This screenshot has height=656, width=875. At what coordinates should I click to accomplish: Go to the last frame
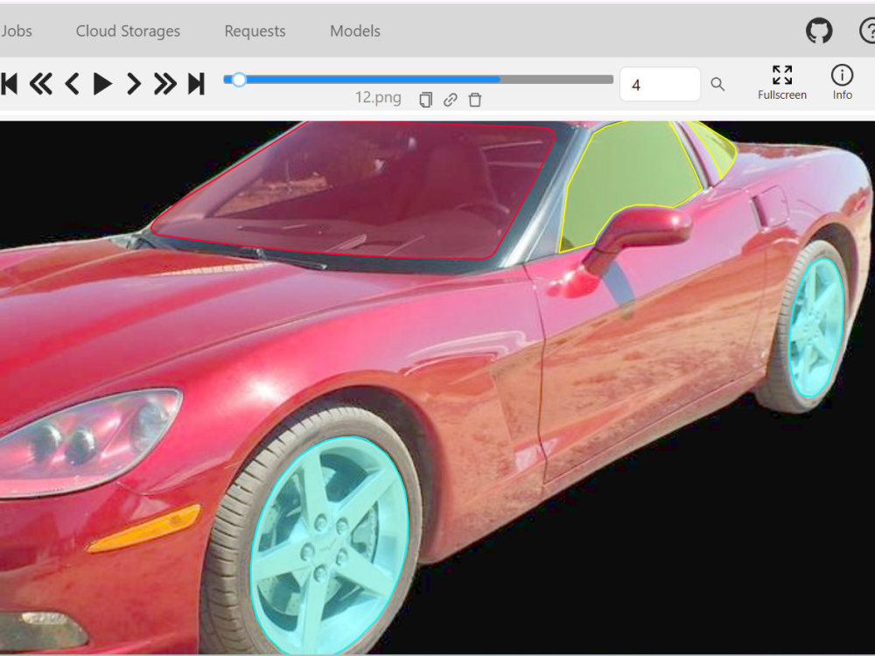tap(196, 84)
